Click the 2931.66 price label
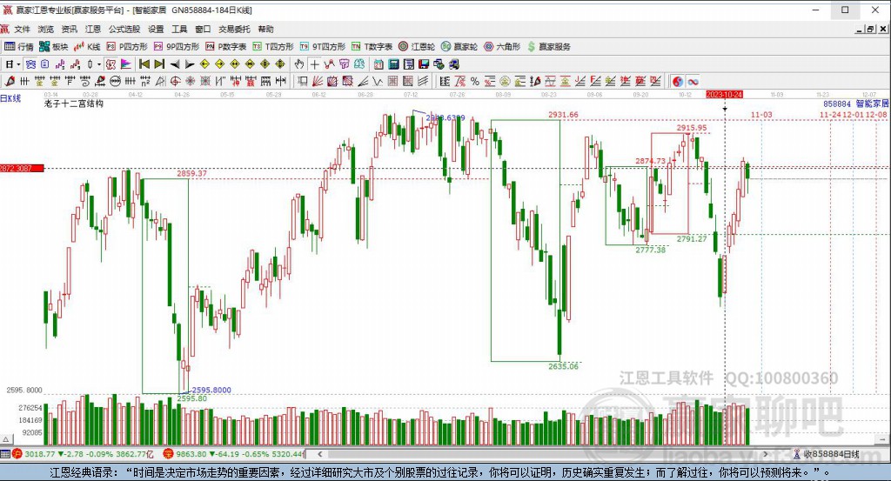 563,115
